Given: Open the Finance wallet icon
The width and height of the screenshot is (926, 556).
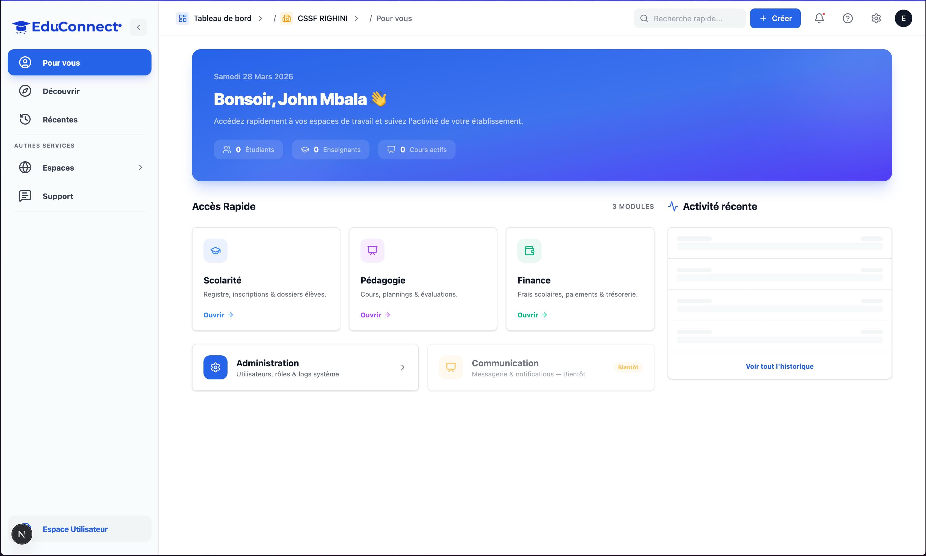Looking at the screenshot, I should (x=529, y=250).
